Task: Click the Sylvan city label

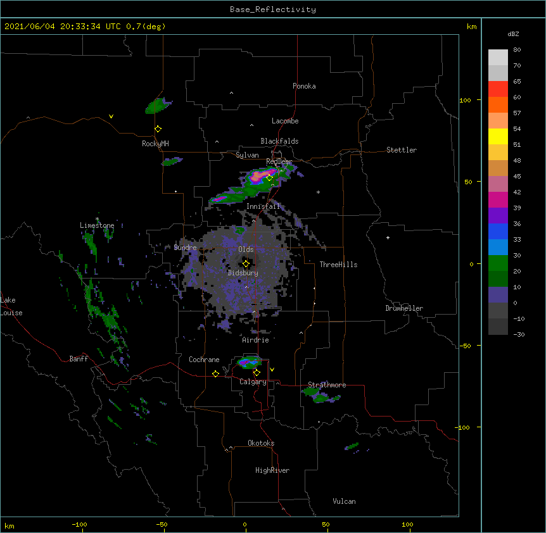Action: tap(247, 155)
